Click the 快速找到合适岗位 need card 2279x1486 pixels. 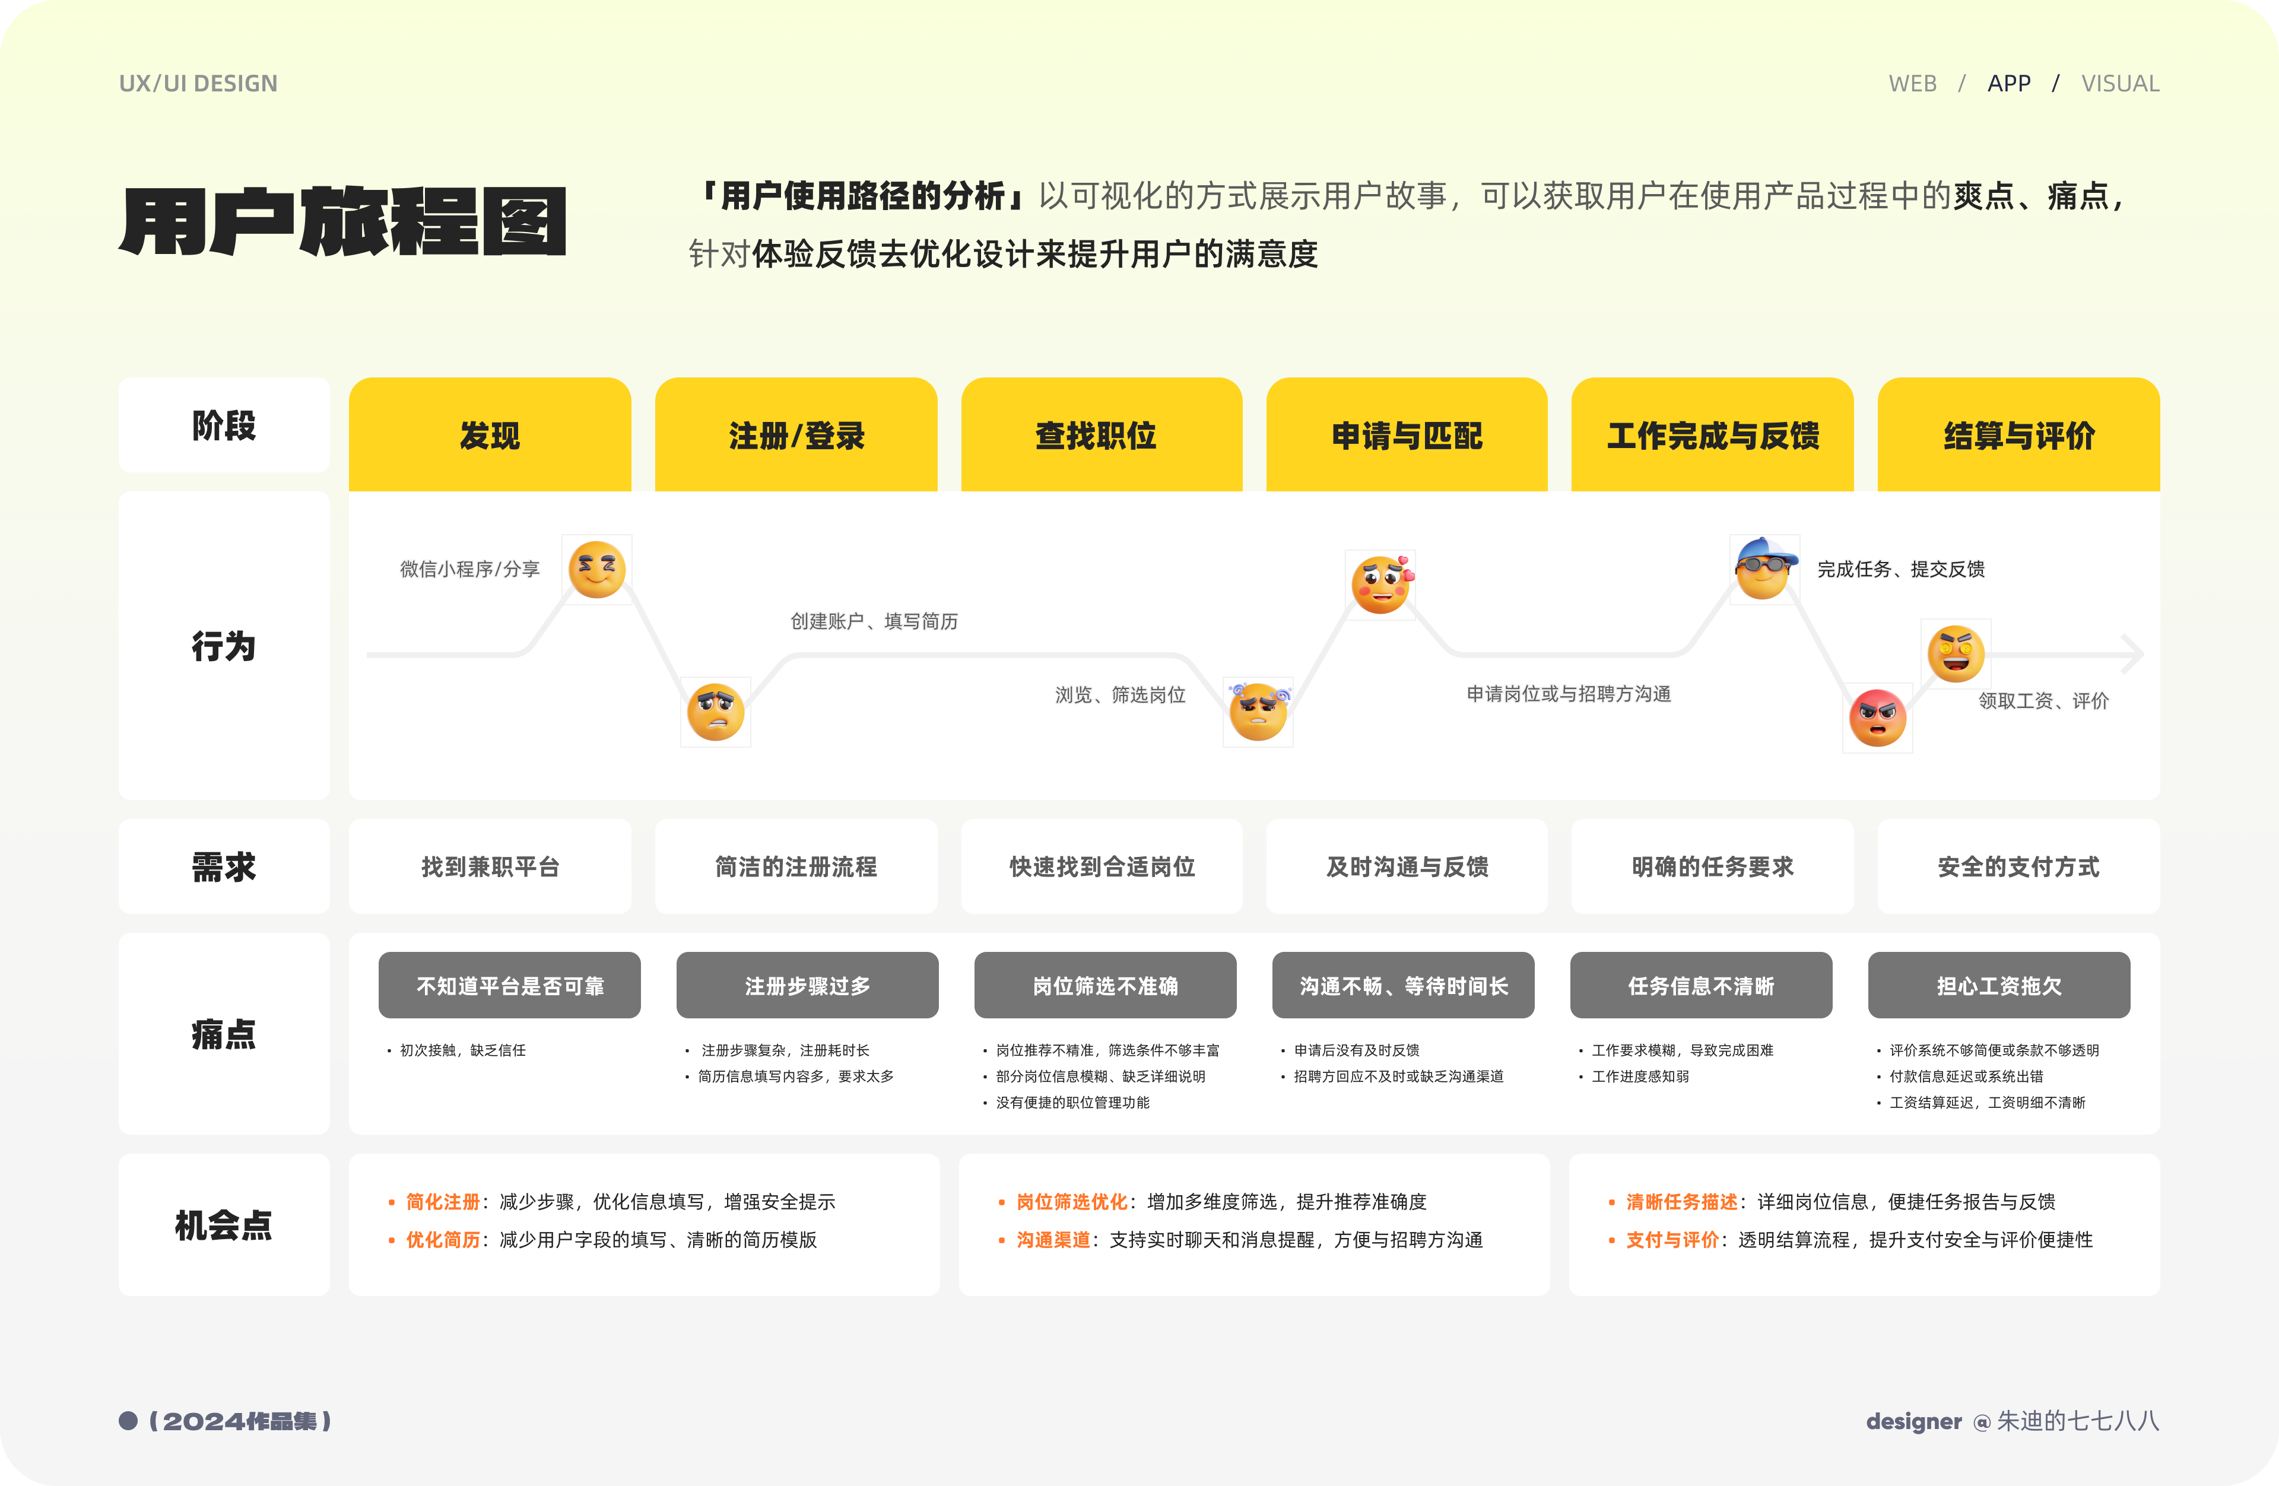point(1101,866)
